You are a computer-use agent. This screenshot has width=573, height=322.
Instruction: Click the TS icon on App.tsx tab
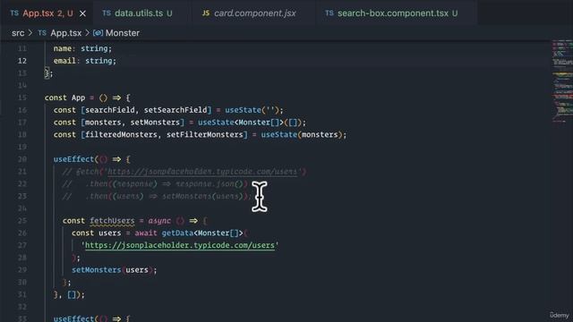coord(14,13)
